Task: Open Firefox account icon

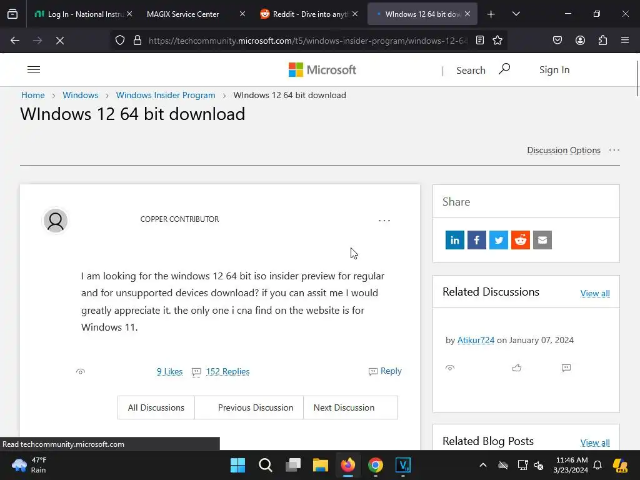Action: pos(580,40)
